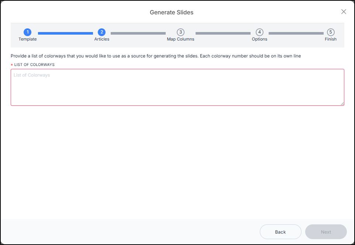355x245 pixels.
Task: Select the step 3 circle icon
Action: coord(180,32)
